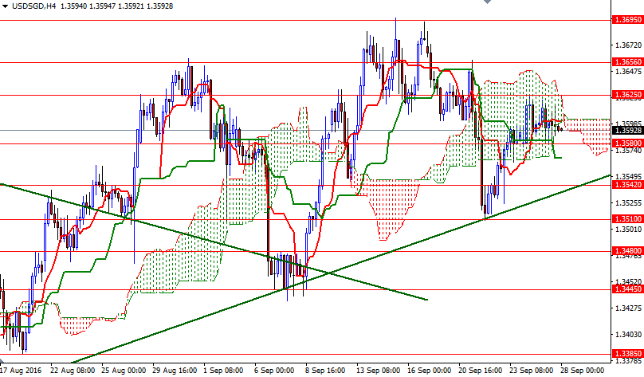Click the 1.34275 price axis value
The width and height of the screenshot is (644, 377).
pyautogui.click(x=628, y=308)
